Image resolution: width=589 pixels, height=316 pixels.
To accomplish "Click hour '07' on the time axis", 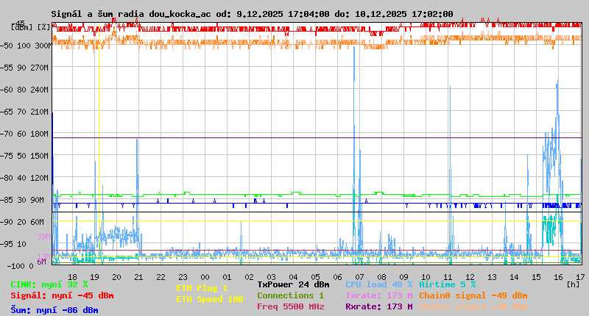I will pyautogui.click(x=359, y=277).
